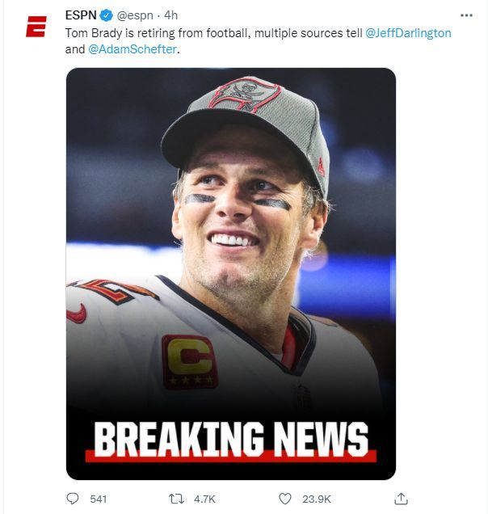The width and height of the screenshot is (488, 514).
Task: Retweet using the retweet arrows icon
Action: [176, 499]
